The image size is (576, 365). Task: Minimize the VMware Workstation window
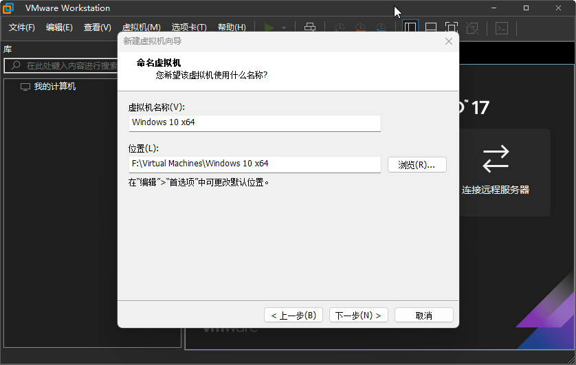(494, 8)
